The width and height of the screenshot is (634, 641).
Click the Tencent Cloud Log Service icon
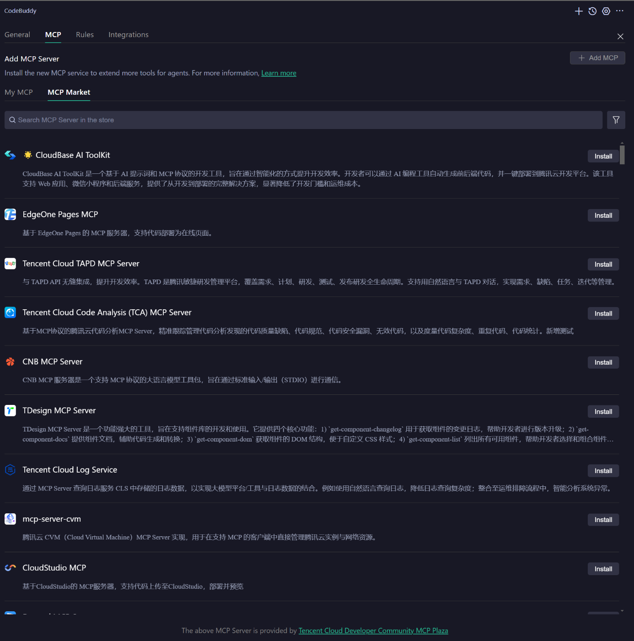click(x=10, y=470)
